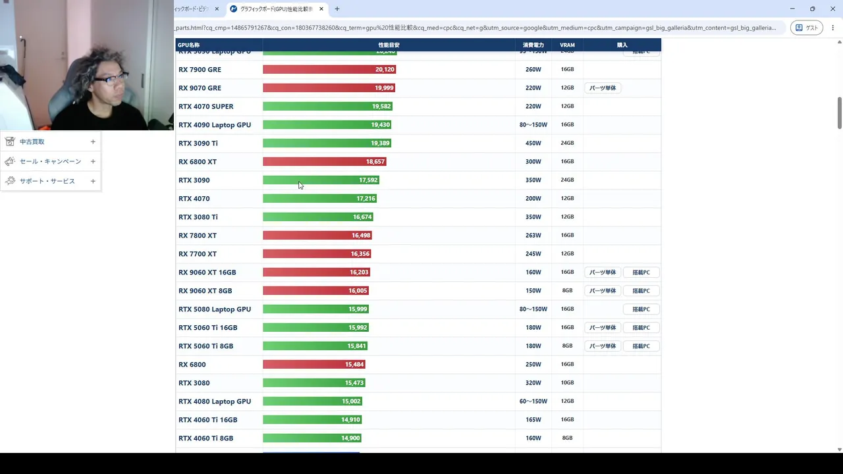Screen dimensions: 843x474
Task: Click the scrollbar down arrow
Action: (839, 450)
